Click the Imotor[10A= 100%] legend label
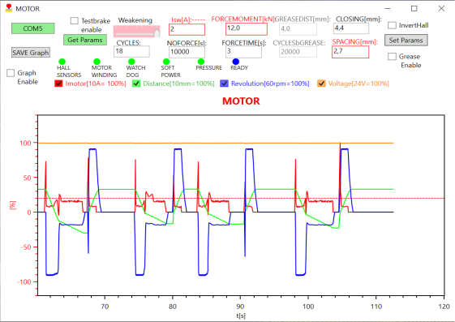This screenshot has width=455, height=322. (x=96, y=84)
